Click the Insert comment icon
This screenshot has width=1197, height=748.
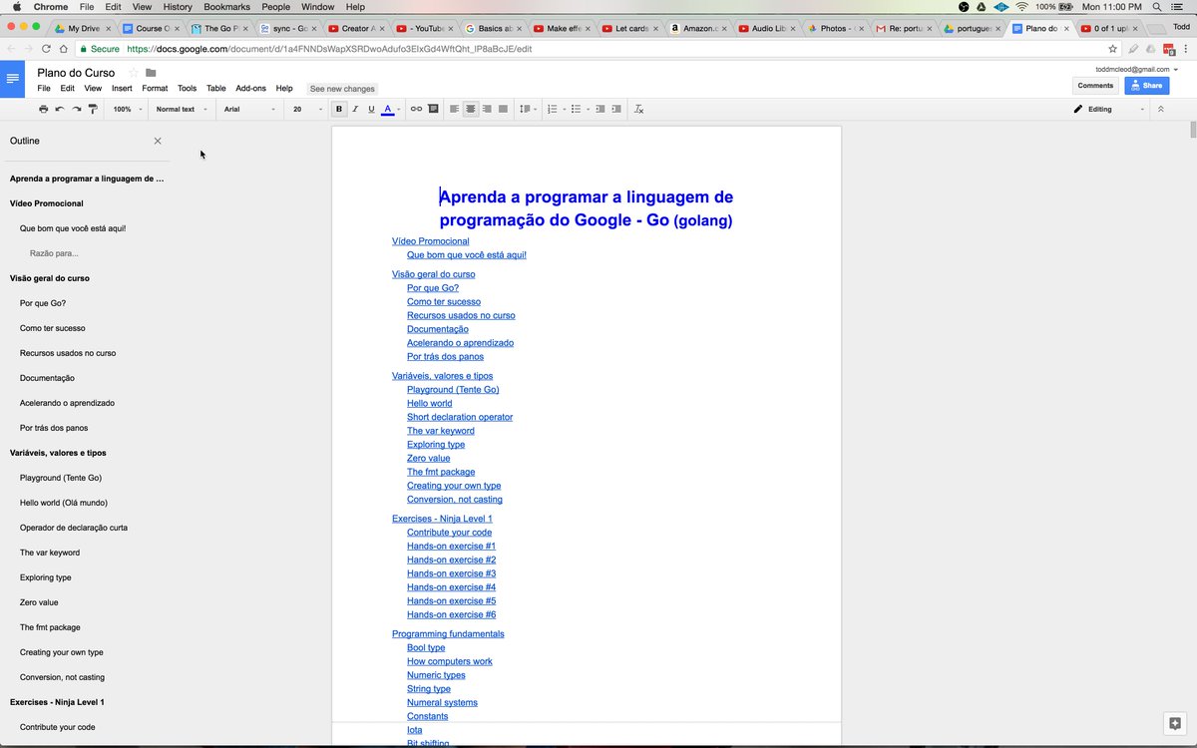pos(434,109)
